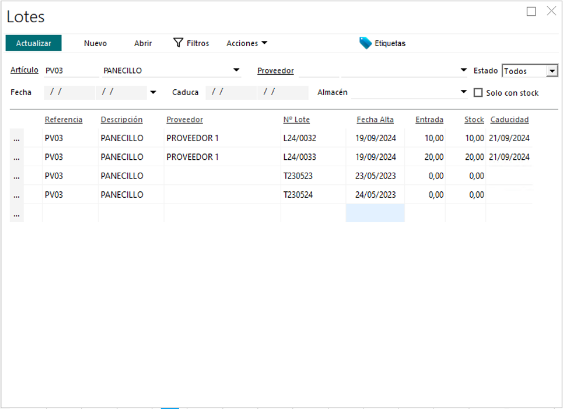
Task: Expand the PANECILLO article dropdown arrow
Action: pos(236,70)
